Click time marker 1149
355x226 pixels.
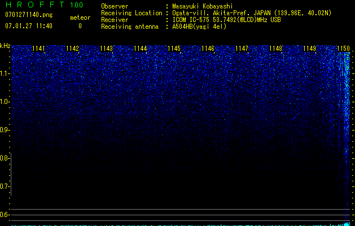click(x=309, y=49)
